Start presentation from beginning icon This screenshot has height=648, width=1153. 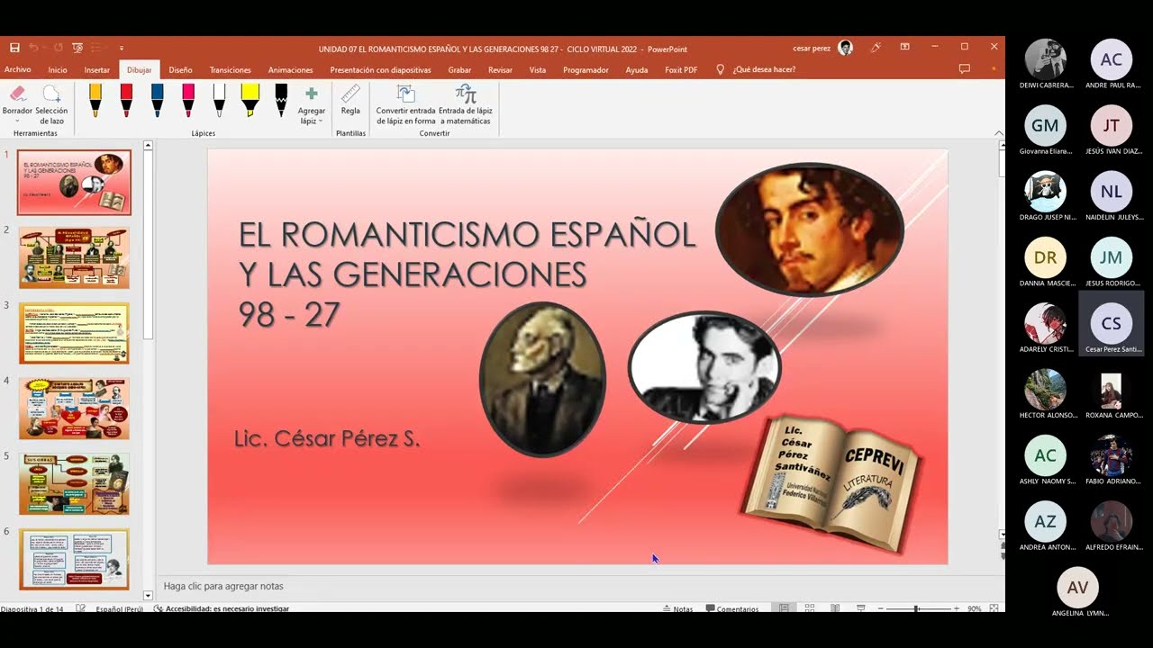pos(77,48)
